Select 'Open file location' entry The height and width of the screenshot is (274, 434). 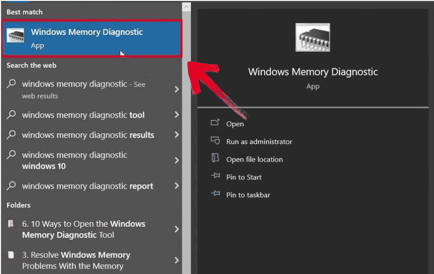[x=254, y=160]
